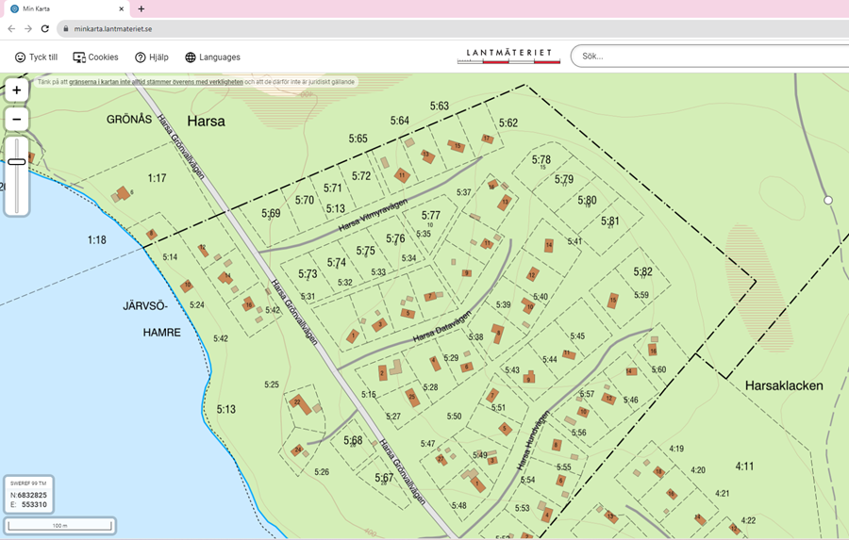Click the Cookies monitor icon
The height and width of the screenshot is (540, 849).
(79, 57)
